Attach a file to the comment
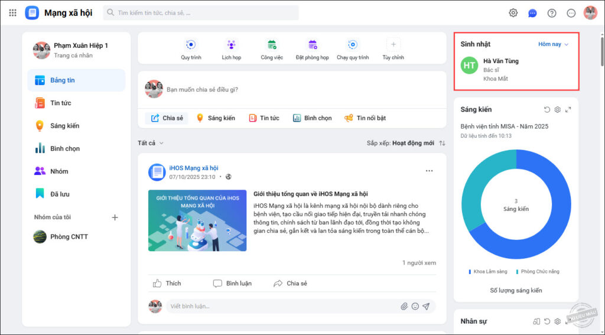605x335 pixels. (x=404, y=307)
